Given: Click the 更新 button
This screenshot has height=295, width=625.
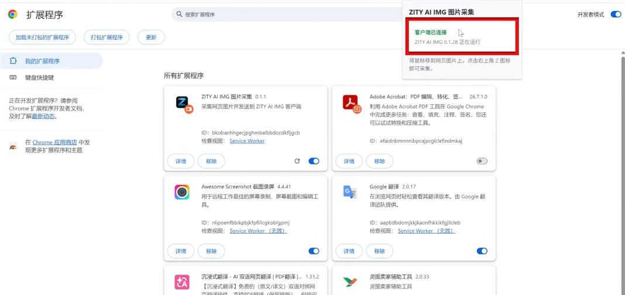Looking at the screenshot, I should (x=151, y=37).
